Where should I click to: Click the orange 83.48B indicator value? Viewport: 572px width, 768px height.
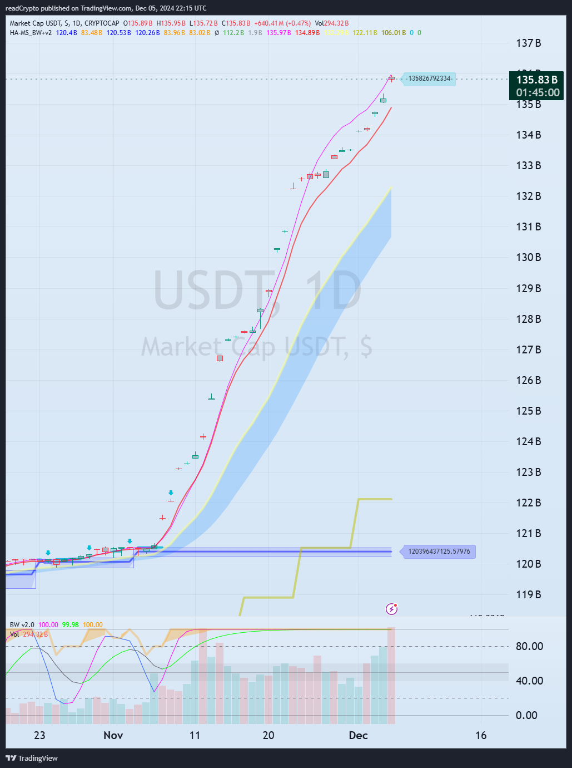[x=92, y=33]
